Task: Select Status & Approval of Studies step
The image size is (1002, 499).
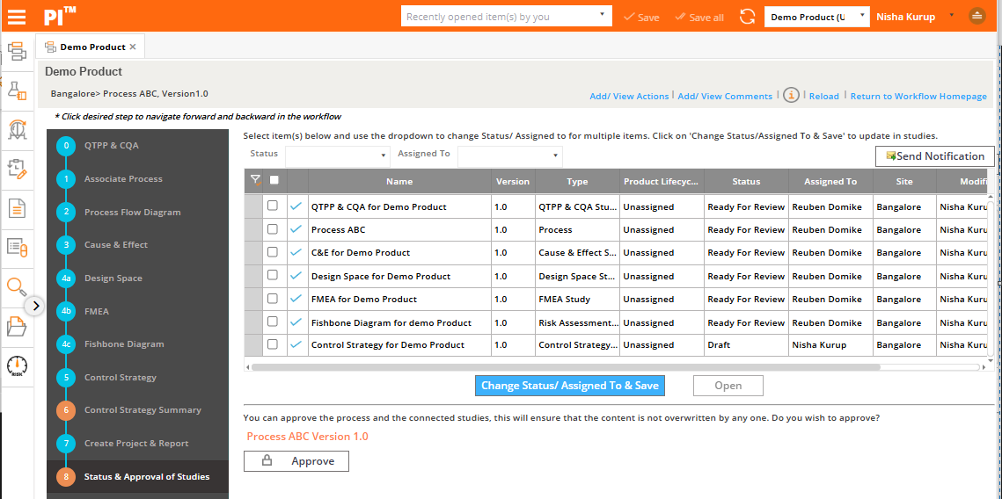Action: [146, 477]
